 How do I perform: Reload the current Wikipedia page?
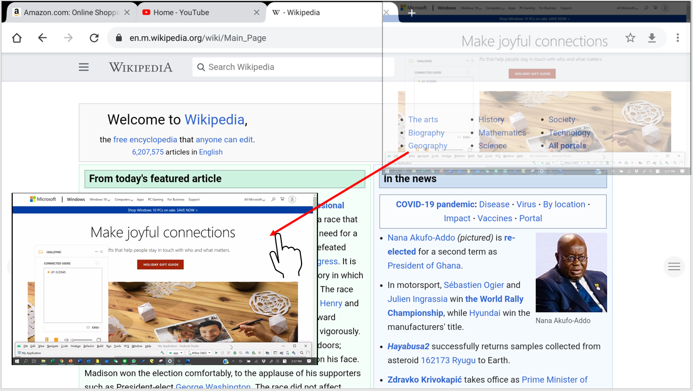94,38
